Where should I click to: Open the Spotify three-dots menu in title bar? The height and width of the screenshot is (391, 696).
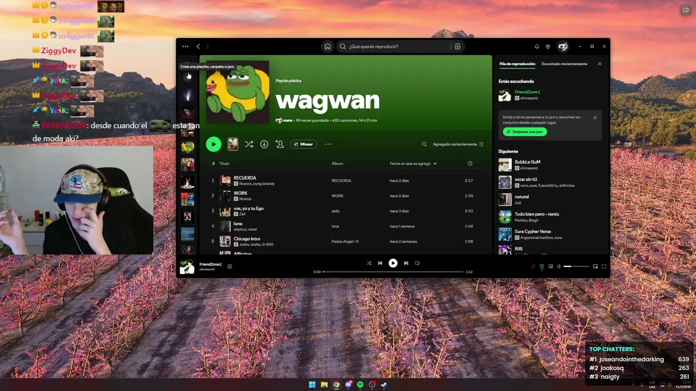(x=185, y=47)
